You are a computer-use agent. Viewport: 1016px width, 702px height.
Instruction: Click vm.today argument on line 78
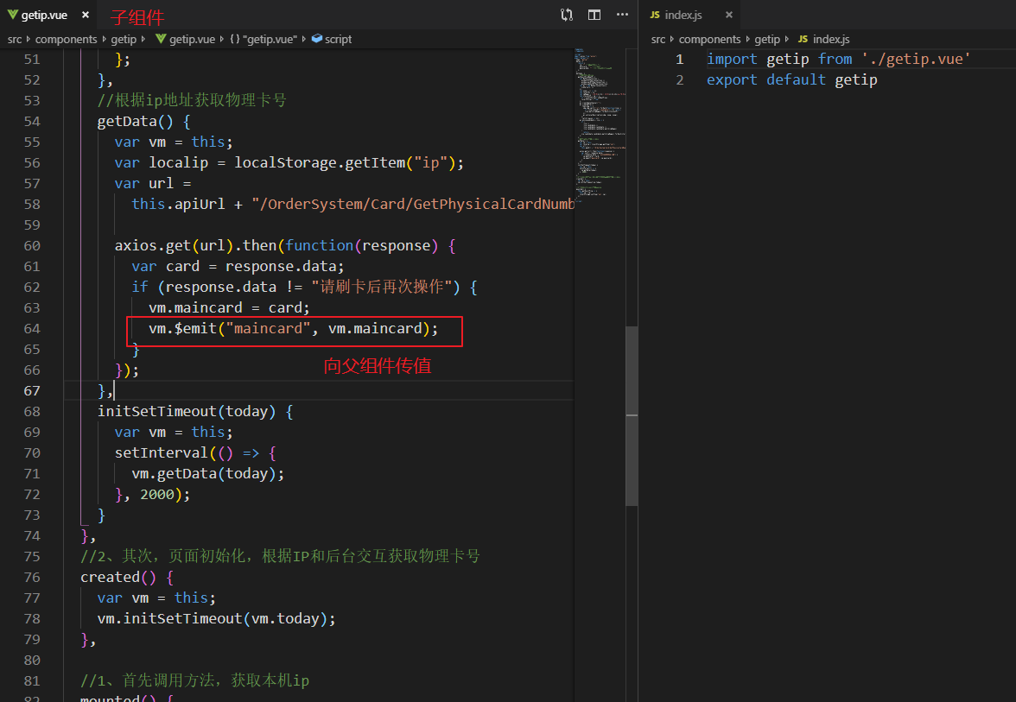285,618
